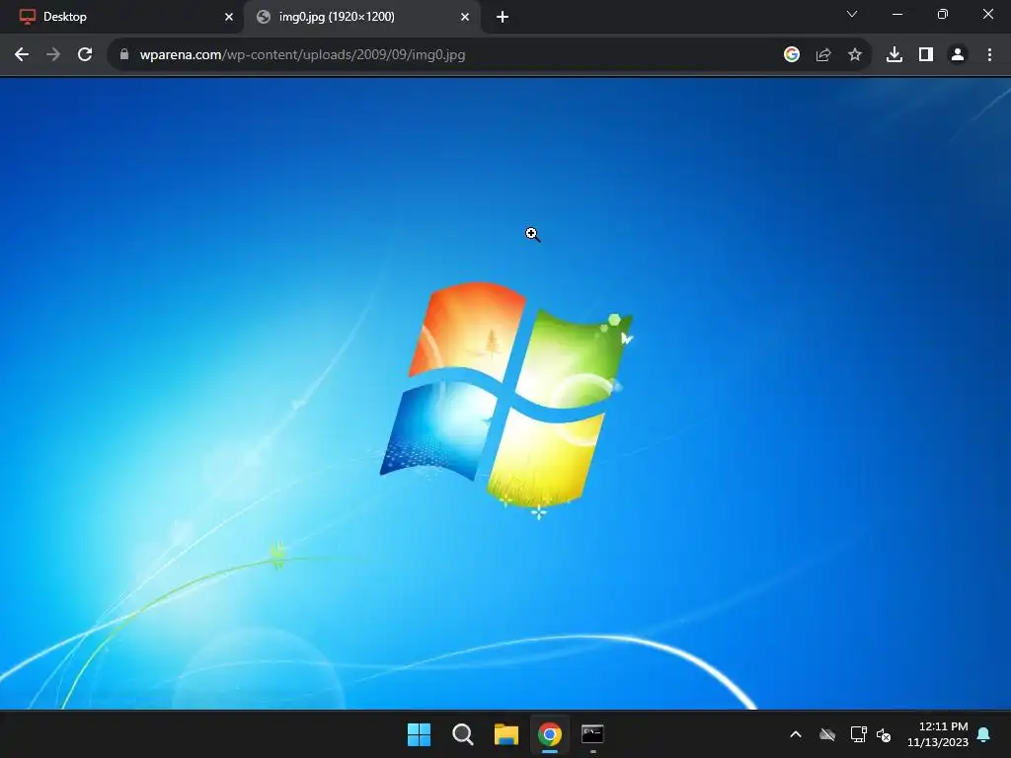Open the tab search dropdown chevron
Screen dimensions: 1011x758
(852, 14)
